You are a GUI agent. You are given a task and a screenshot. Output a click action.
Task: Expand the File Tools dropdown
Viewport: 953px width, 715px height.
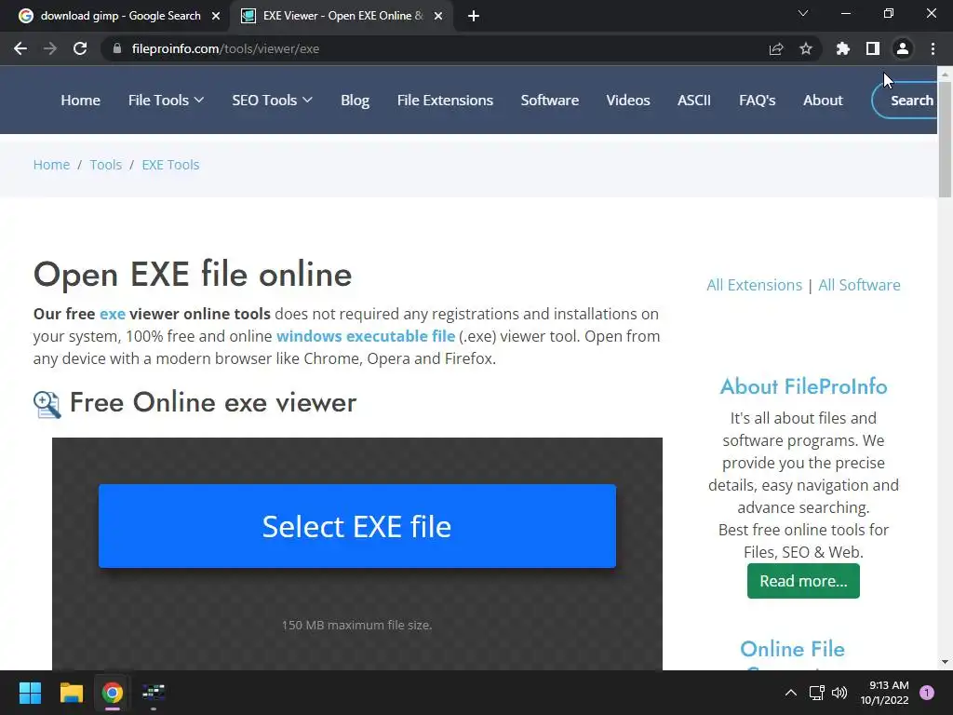coord(166,101)
